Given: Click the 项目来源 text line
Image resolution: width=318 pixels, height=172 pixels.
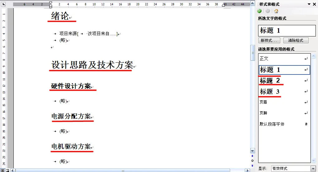Looking at the screenshot, I should click(68, 34).
